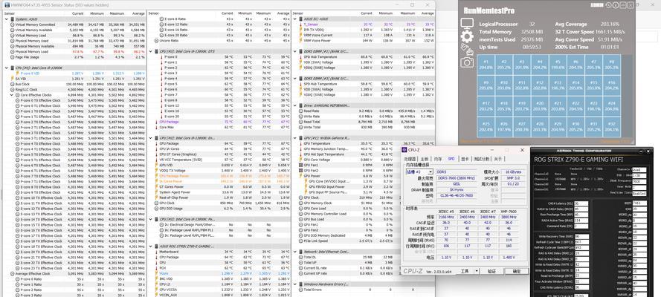The image size is (661, 297).
Task: Click the CAS# Latency (tCL) field in Timing Configurator
Action: point(581,203)
